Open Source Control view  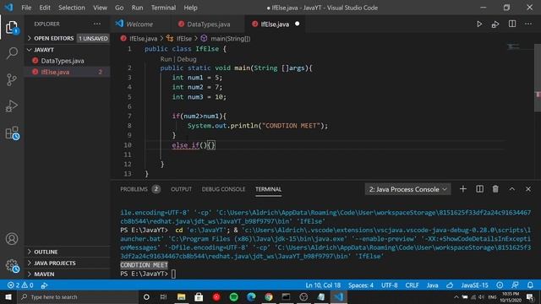(12, 79)
